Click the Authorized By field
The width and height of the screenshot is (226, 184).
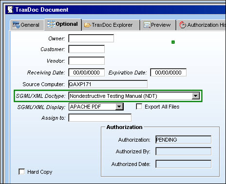[184, 151]
